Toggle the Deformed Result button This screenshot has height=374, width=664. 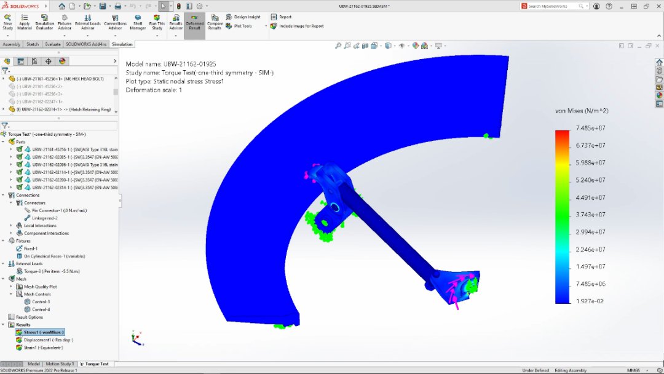point(194,22)
